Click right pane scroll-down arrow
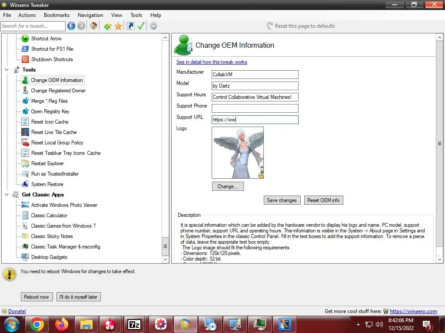The width and height of the screenshot is (445, 333). point(440,259)
